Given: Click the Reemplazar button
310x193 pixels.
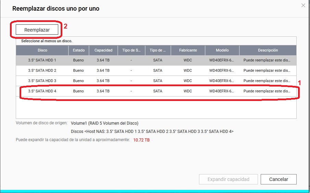Looking at the screenshot, I should (x=37, y=30).
